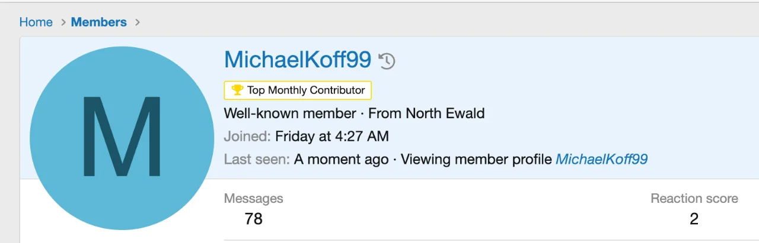Select the reaction score value 2
Image resolution: width=759 pixels, height=243 pixels.
(x=694, y=219)
